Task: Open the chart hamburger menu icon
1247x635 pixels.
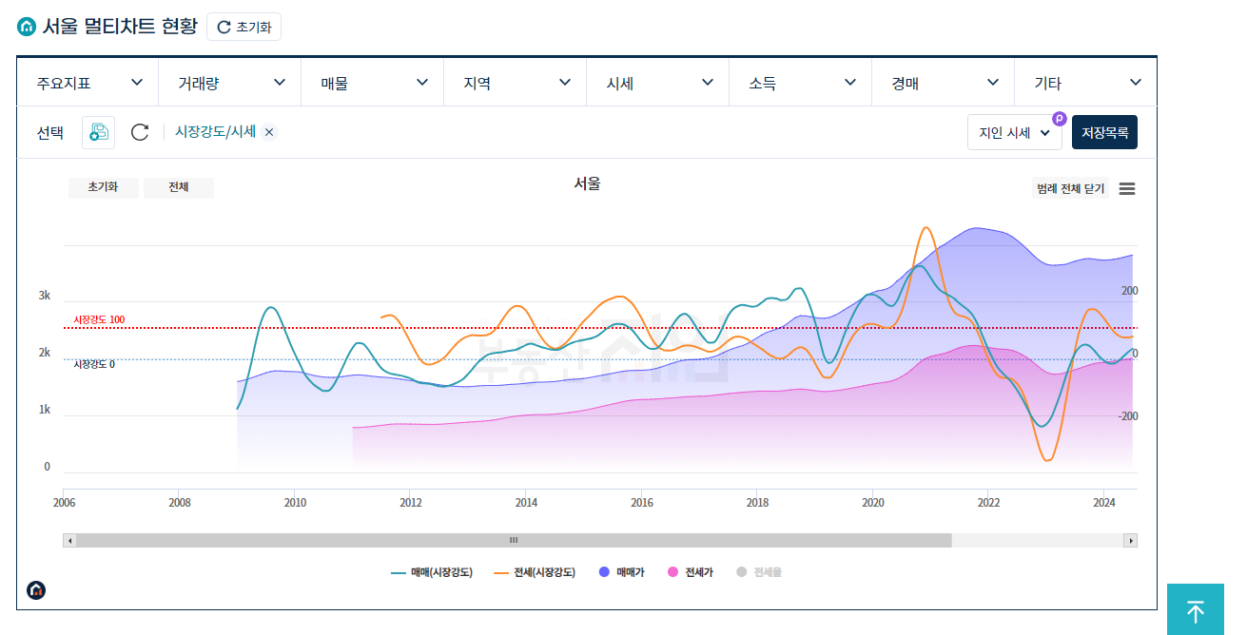Action: (1127, 188)
